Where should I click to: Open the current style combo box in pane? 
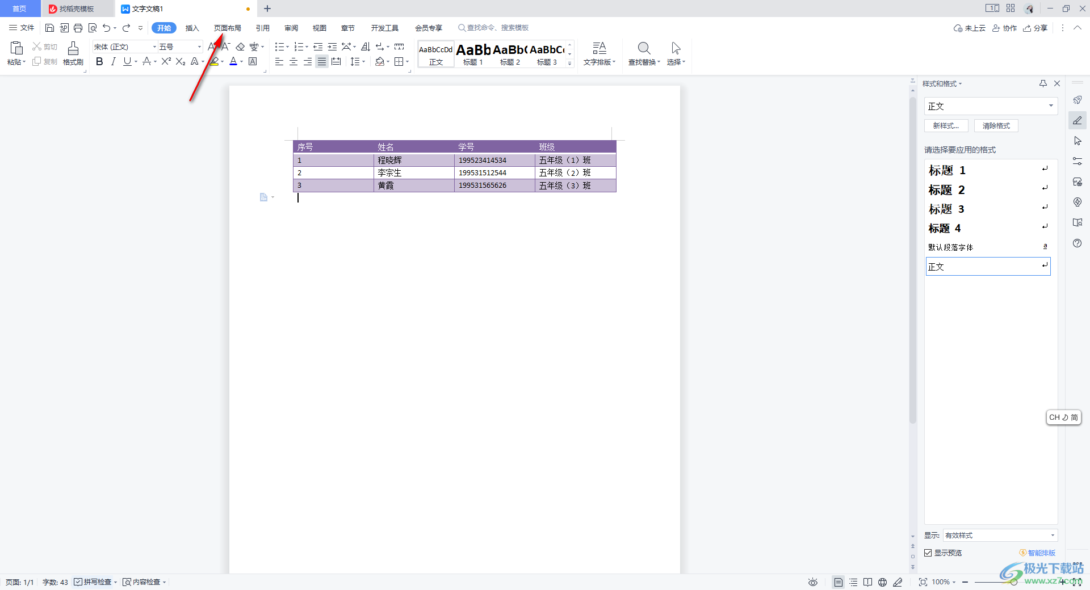[991, 106]
